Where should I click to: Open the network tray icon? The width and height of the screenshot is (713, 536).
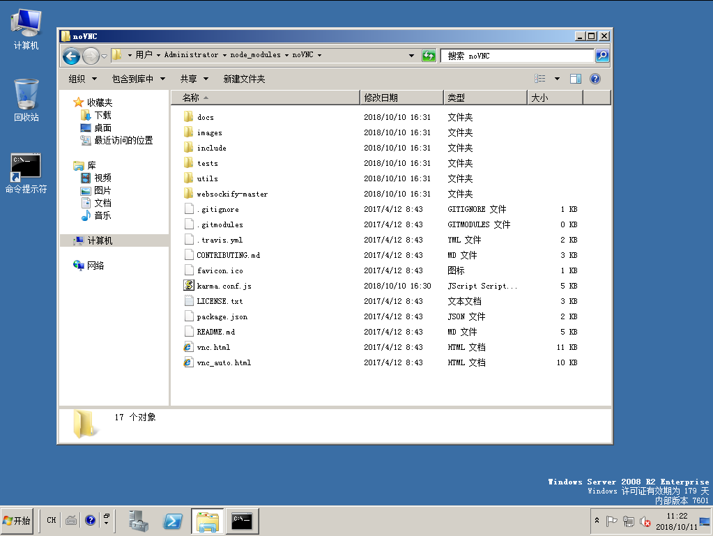point(629,521)
